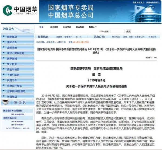Open 人事与培训 in the sidebar
The height and width of the screenshot is (150, 162).
pos(18,74)
